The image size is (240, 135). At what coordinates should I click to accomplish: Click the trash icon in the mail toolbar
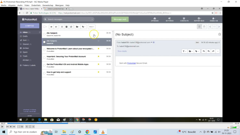61,27
